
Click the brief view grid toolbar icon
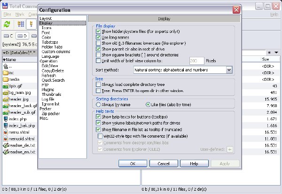21,24
